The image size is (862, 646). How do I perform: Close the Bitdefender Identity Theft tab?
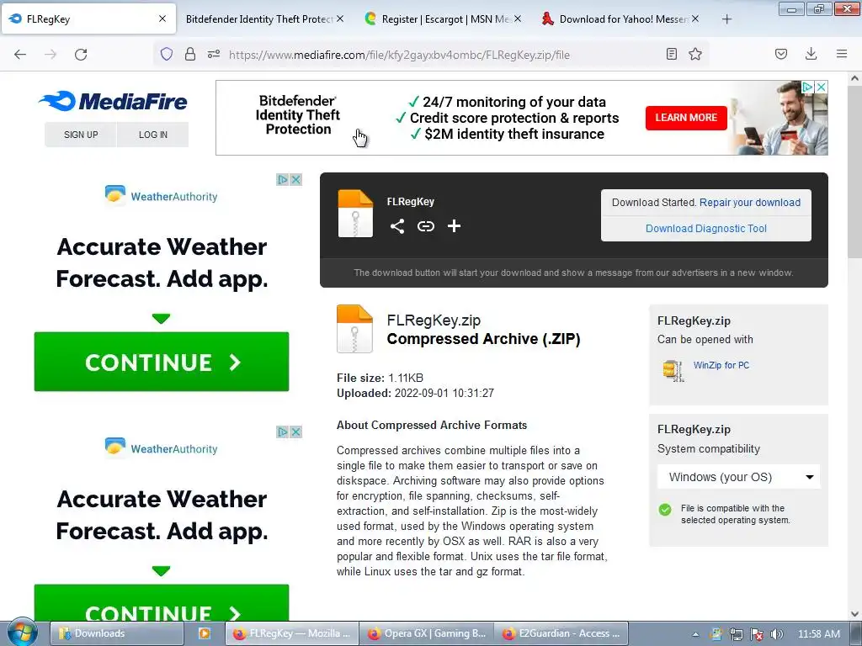(340, 19)
